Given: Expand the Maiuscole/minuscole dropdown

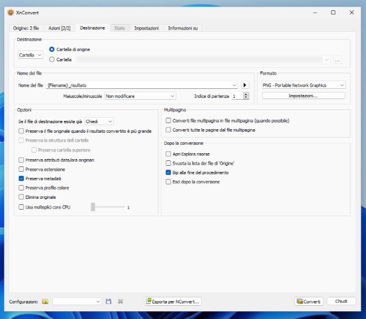Looking at the screenshot, I should pyautogui.click(x=140, y=96).
